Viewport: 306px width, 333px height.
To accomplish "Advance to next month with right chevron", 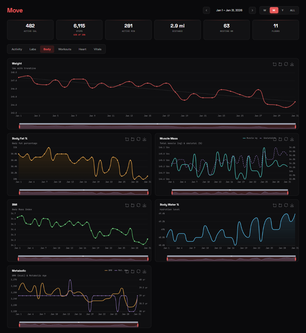I will click(x=252, y=10).
